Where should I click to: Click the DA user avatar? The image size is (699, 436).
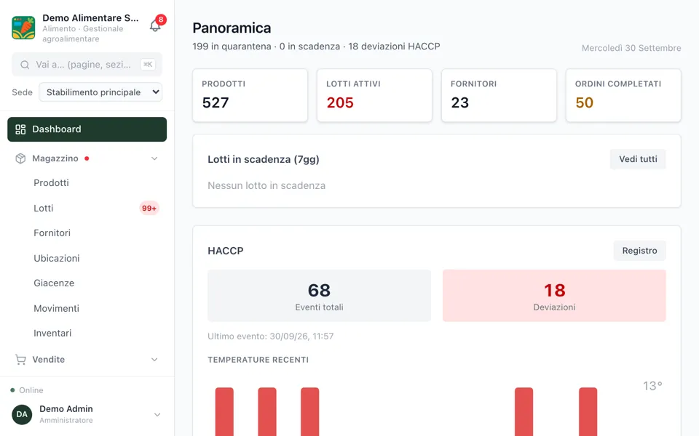(22, 415)
